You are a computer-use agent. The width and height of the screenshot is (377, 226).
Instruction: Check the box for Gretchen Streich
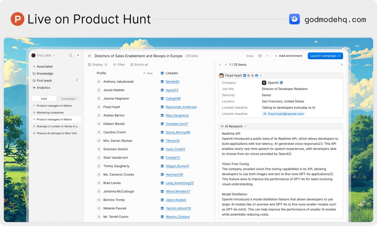click(93, 149)
